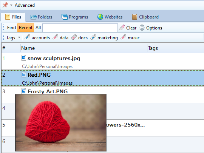Click the snow sculptures.jpg image file icon
The width and height of the screenshot is (204, 153).
click(x=24, y=58)
